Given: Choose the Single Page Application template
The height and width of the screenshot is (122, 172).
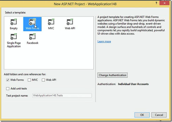Looking at the screenshot, I should pos(14,40).
